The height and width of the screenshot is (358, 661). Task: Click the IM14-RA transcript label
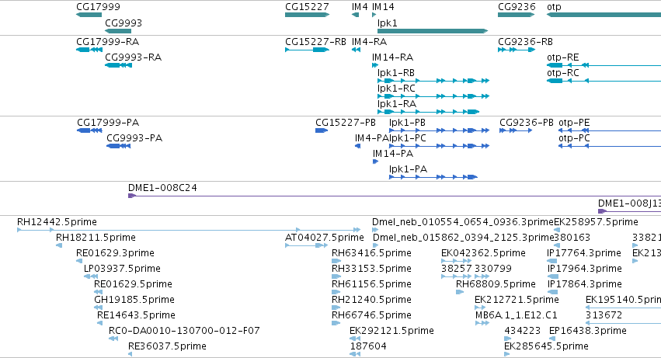point(392,57)
